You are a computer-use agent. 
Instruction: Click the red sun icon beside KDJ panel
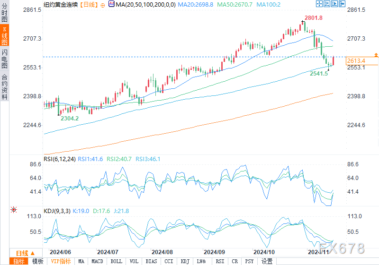pos(13,210)
